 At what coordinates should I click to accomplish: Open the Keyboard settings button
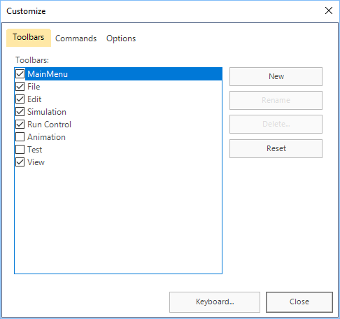tap(215, 302)
